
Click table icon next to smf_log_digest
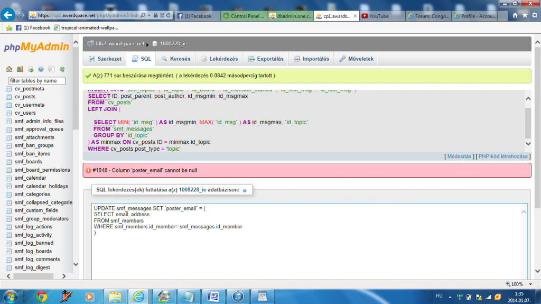(x=9, y=268)
